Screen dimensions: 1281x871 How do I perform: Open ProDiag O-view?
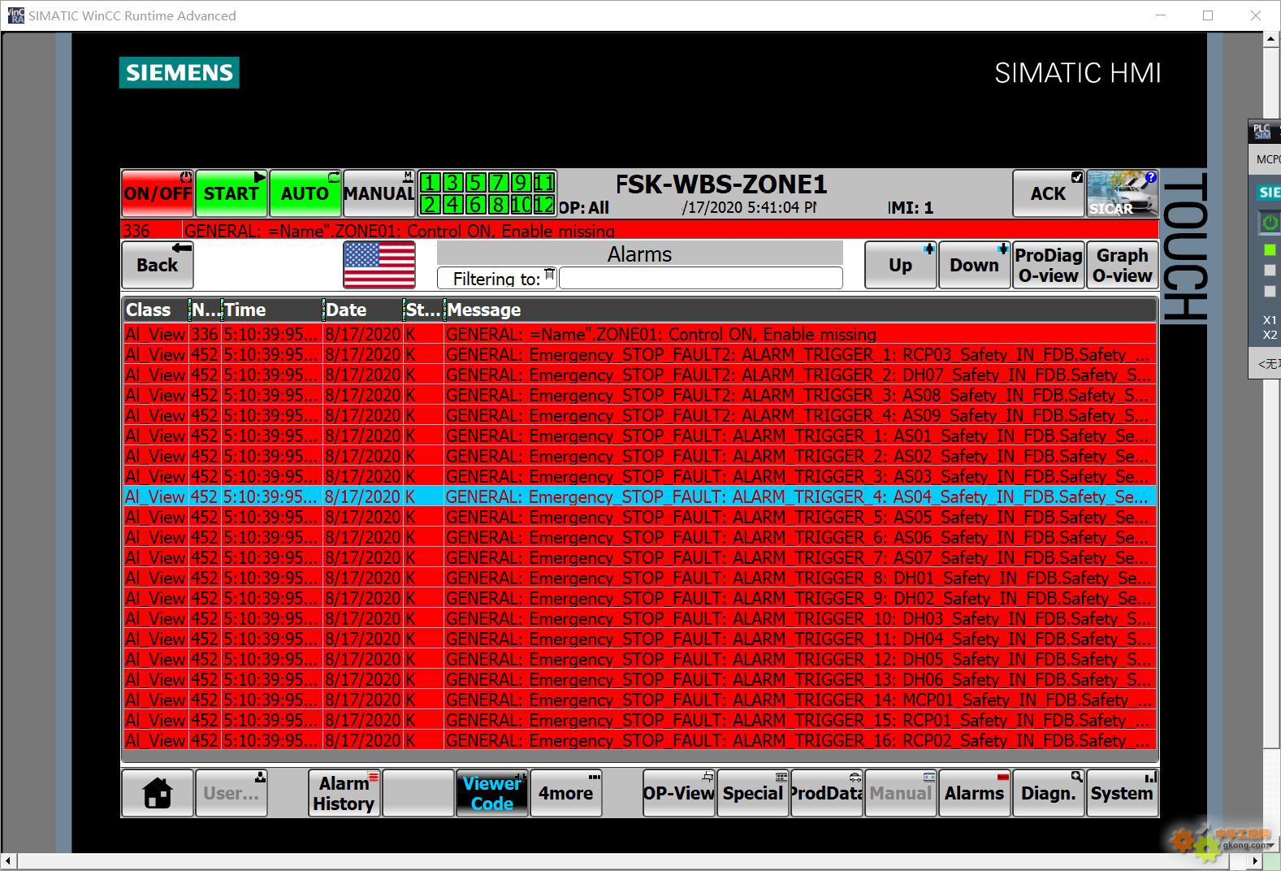click(x=1048, y=265)
